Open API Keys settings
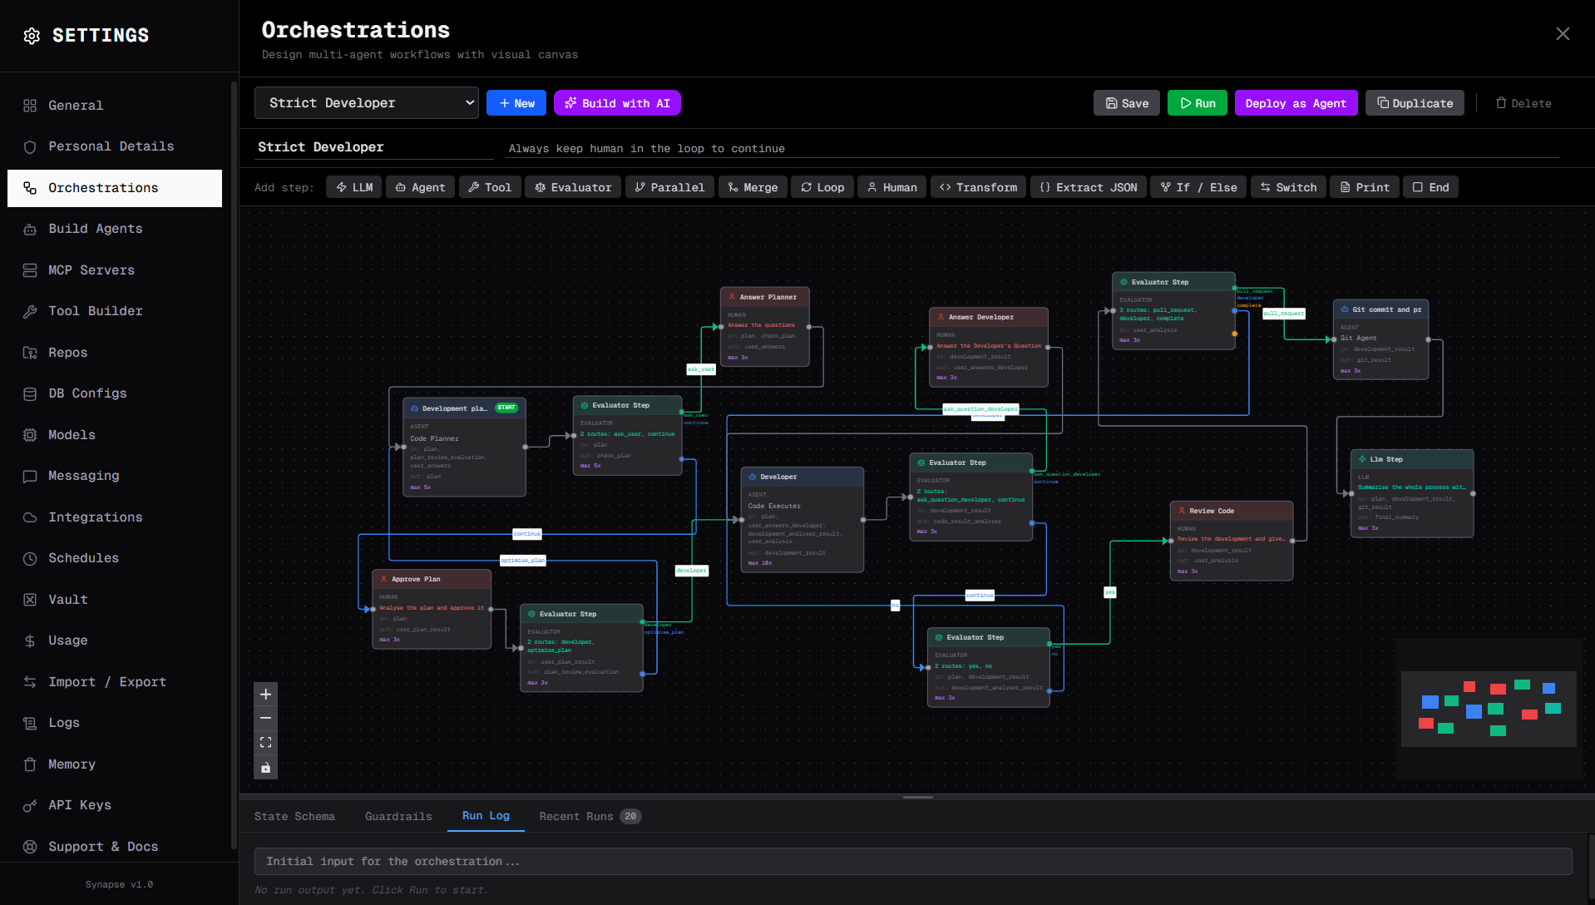 point(115,805)
